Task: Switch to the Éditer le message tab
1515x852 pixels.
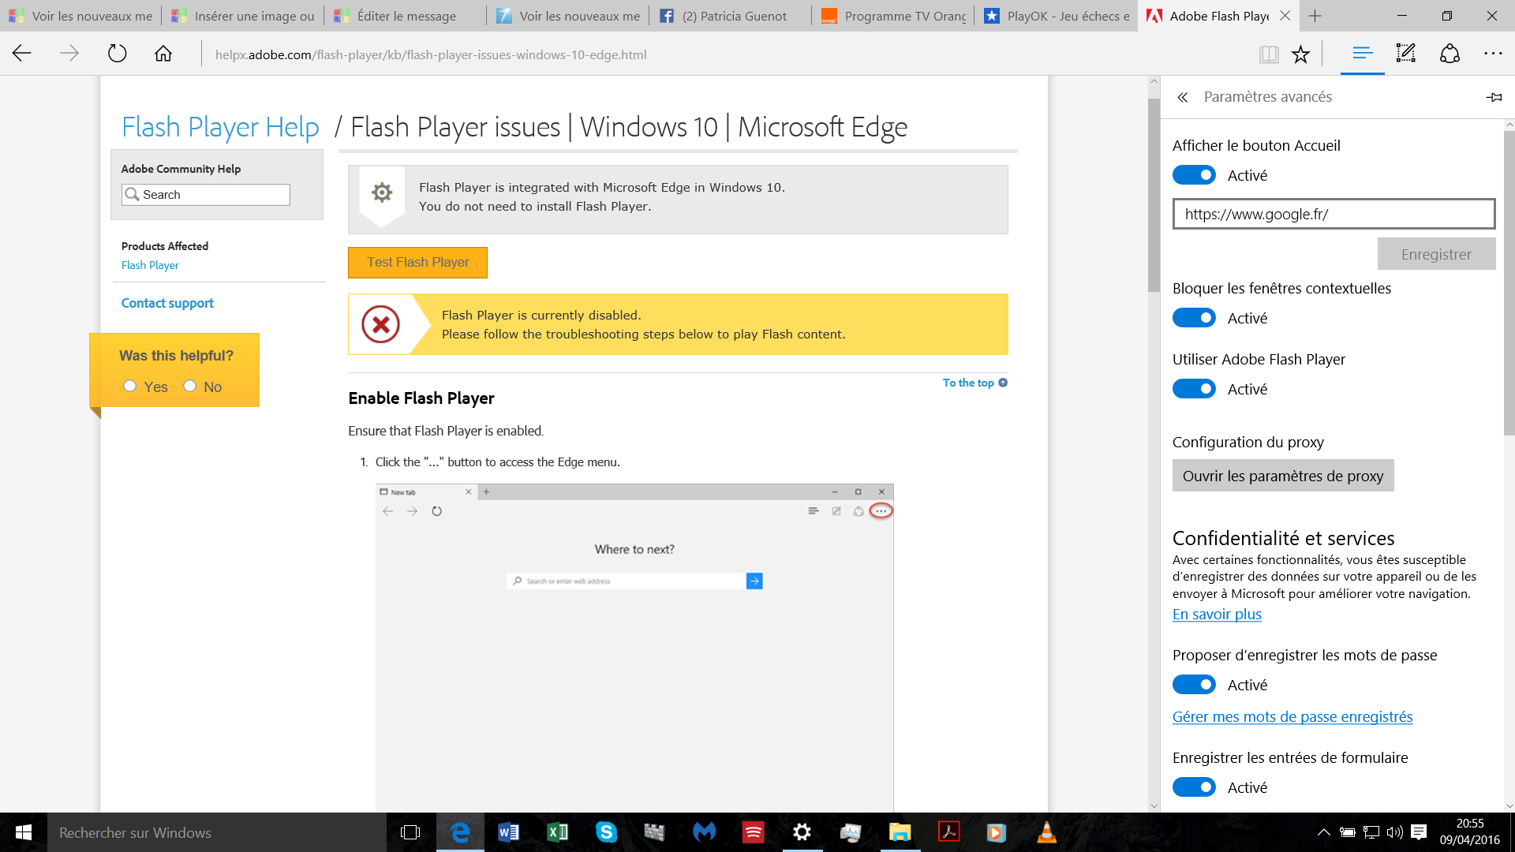Action: pyautogui.click(x=406, y=16)
